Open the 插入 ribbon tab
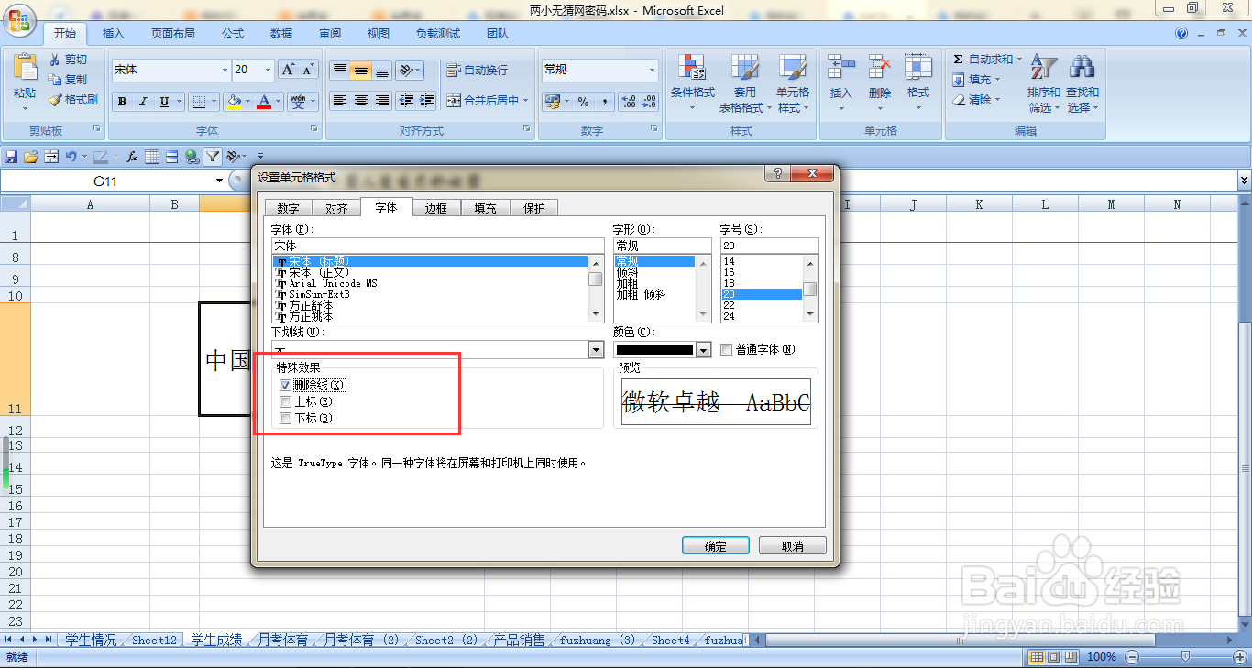Viewport: 1252px width, 668px height. [x=113, y=33]
